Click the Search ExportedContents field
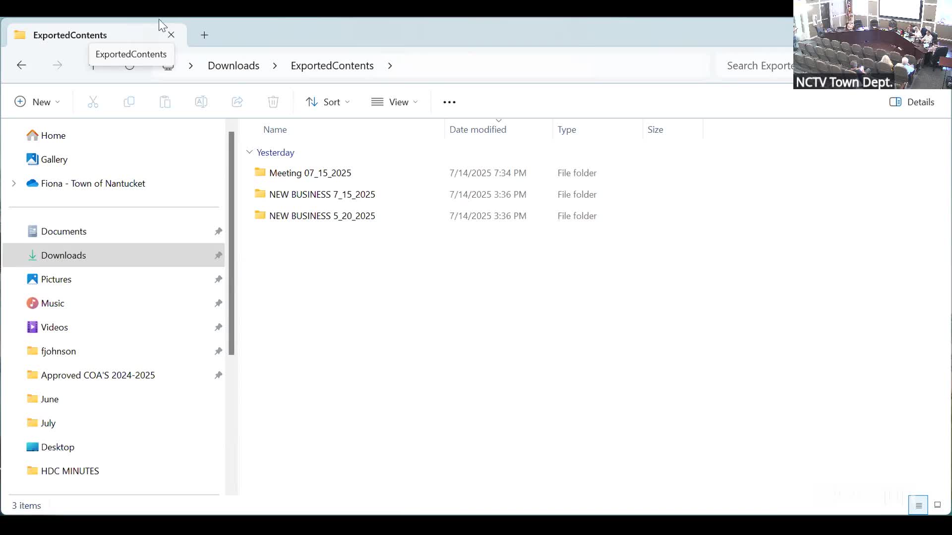Image resolution: width=952 pixels, height=535 pixels. pyautogui.click(x=755, y=65)
